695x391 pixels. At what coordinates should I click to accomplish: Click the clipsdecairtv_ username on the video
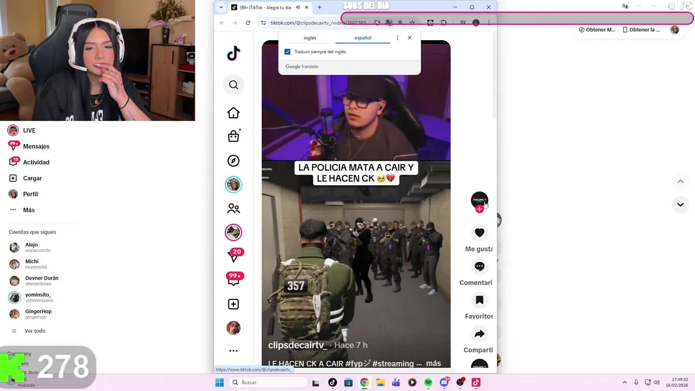(x=298, y=345)
